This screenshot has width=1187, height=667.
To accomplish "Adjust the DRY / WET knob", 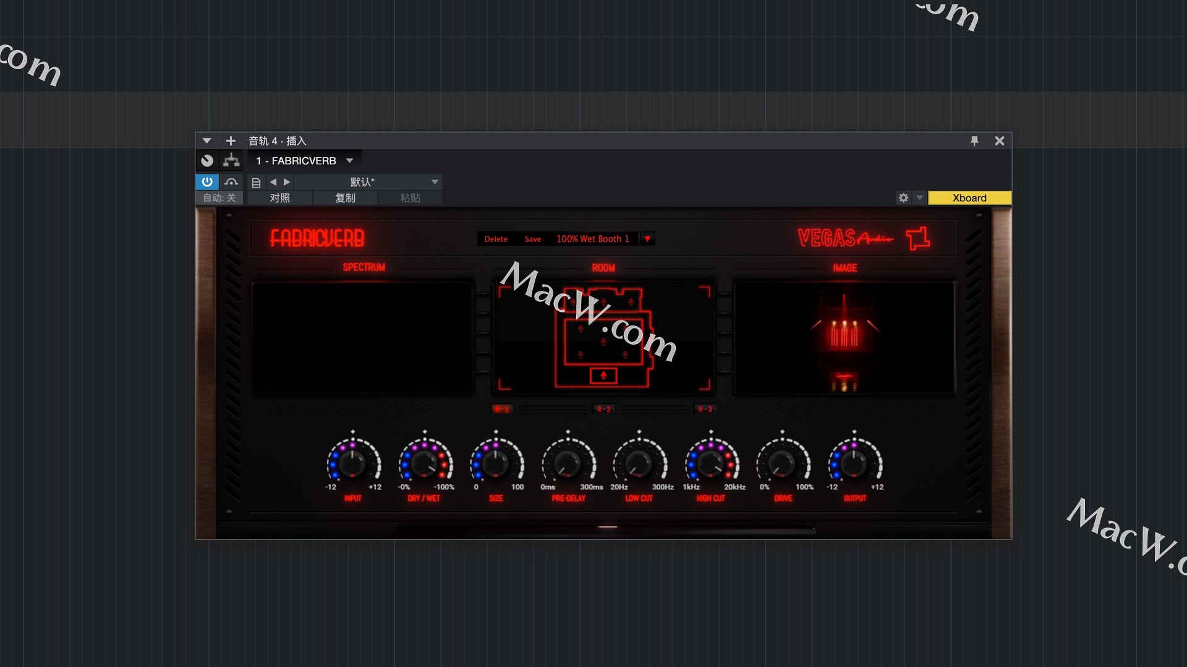I will point(425,463).
